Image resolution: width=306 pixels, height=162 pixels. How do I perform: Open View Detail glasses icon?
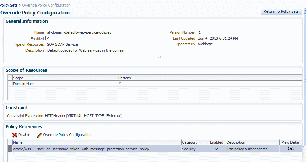[290, 149]
